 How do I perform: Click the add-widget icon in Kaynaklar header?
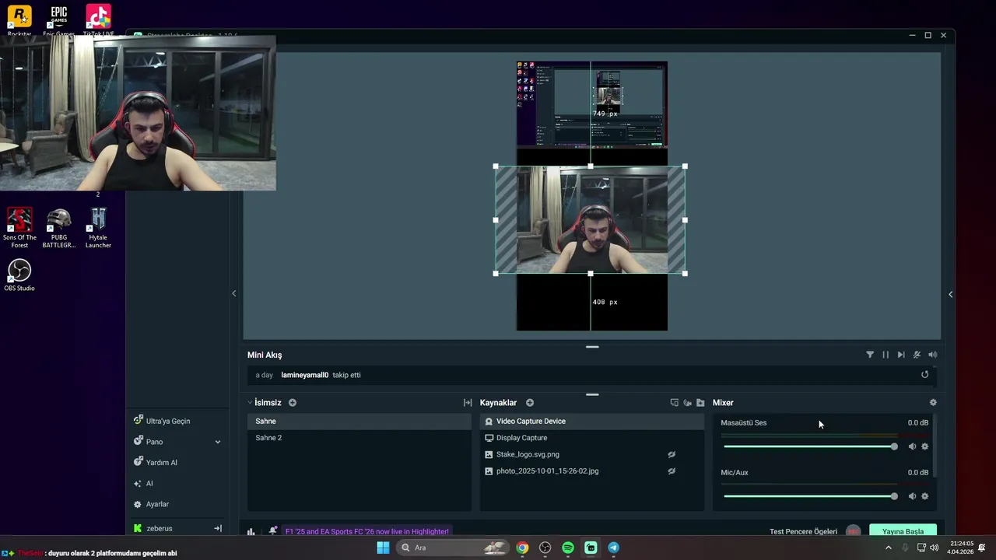[674, 403]
